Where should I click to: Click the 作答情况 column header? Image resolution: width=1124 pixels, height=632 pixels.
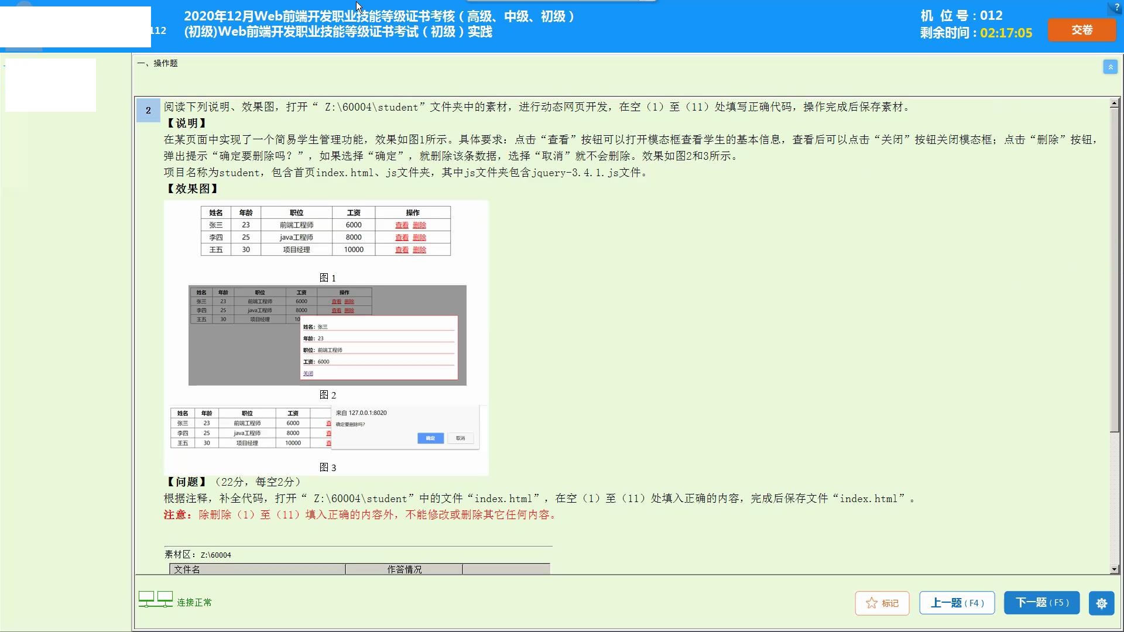click(404, 569)
